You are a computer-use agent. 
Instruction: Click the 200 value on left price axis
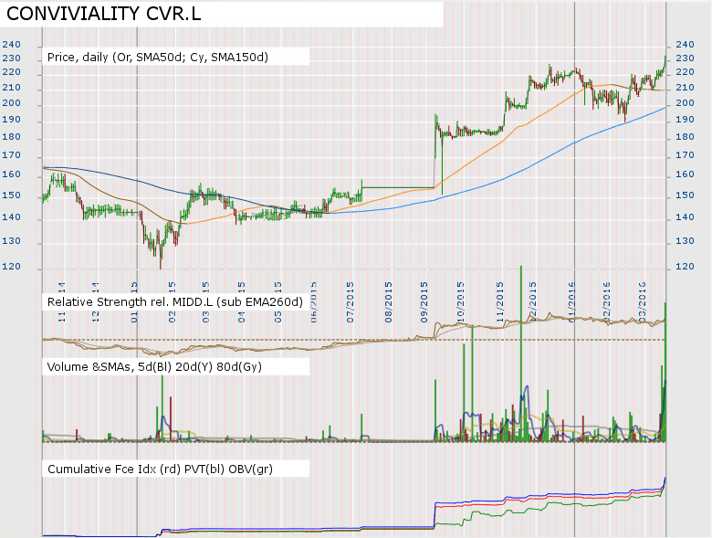coord(11,102)
